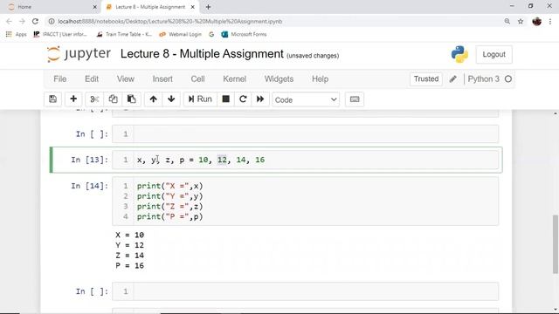Open Train Time Table bookmark
Viewport: 559px width, 314px height.
[x=124, y=34]
